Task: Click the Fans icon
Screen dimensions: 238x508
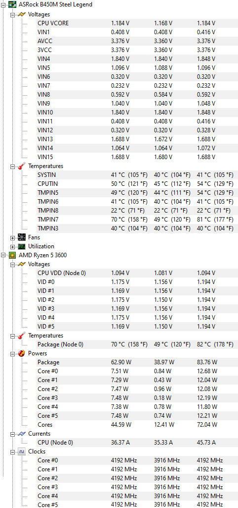Action: [x=22, y=237]
